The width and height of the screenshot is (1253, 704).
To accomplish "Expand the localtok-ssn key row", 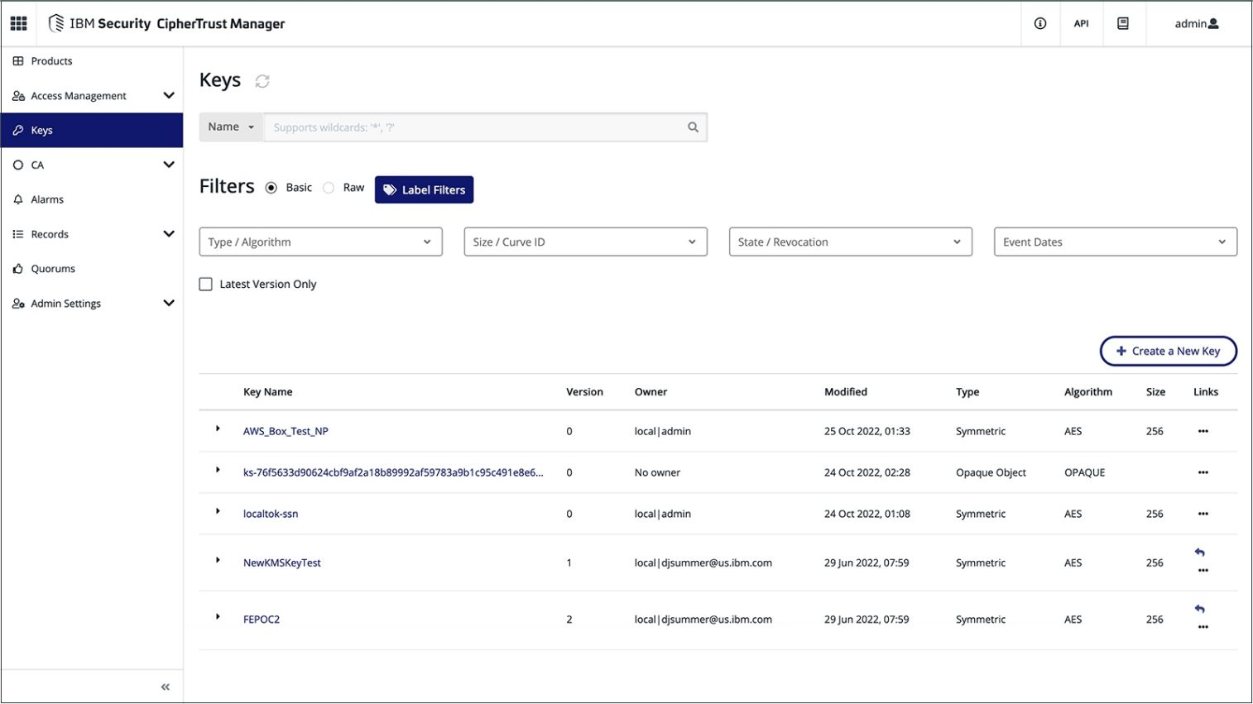I will pos(218,511).
